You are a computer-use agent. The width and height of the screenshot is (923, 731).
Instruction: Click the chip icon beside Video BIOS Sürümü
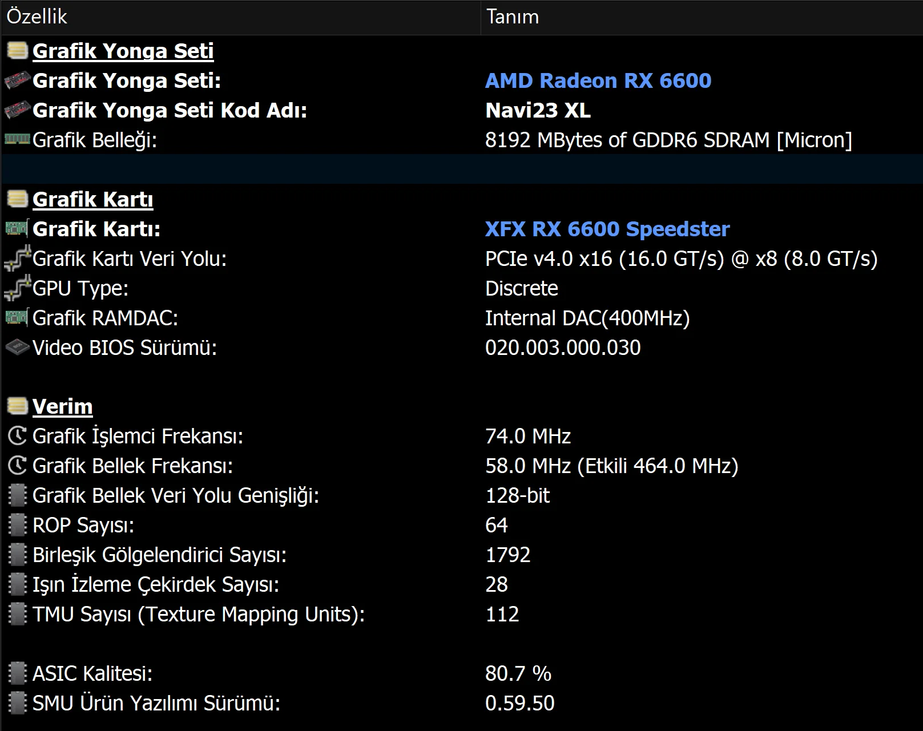17,348
